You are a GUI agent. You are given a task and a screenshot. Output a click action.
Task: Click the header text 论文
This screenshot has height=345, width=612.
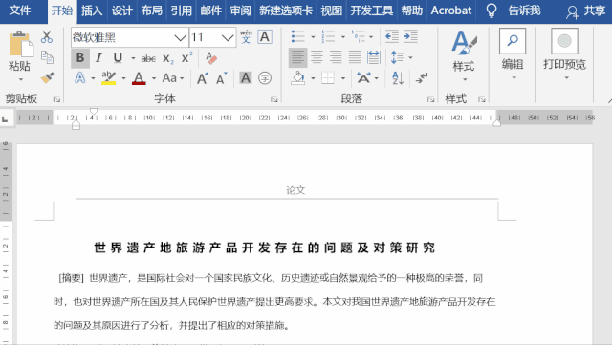(295, 190)
